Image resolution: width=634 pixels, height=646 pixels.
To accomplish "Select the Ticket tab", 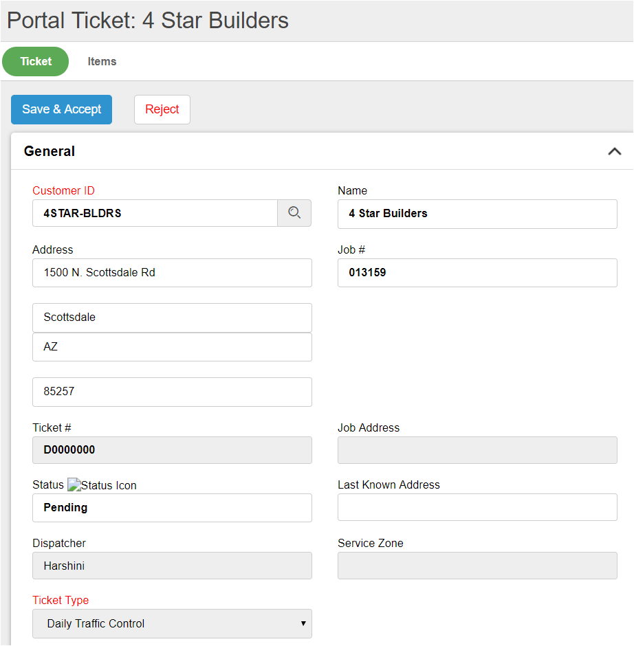I will [36, 61].
